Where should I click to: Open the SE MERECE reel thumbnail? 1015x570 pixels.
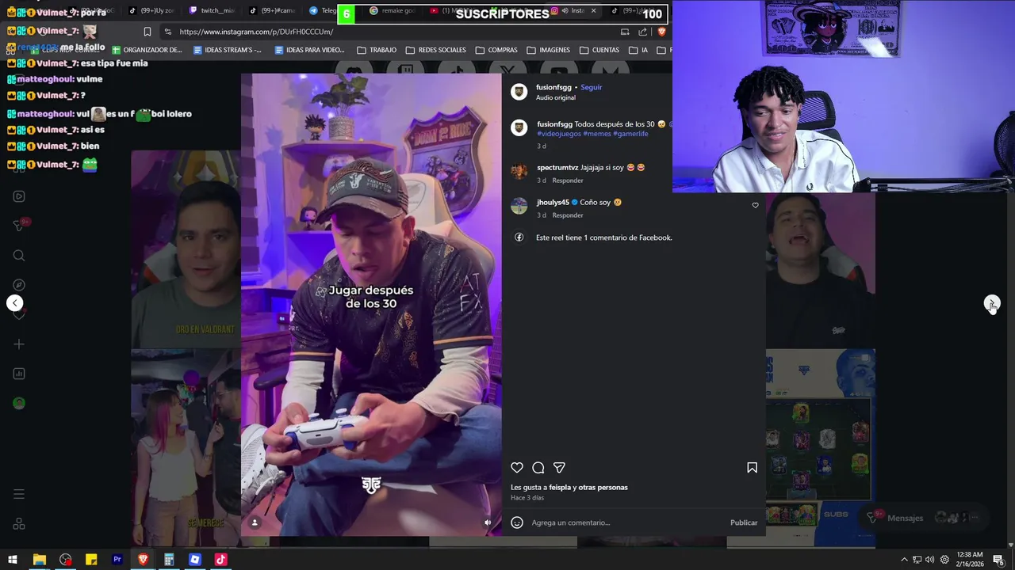186,442
